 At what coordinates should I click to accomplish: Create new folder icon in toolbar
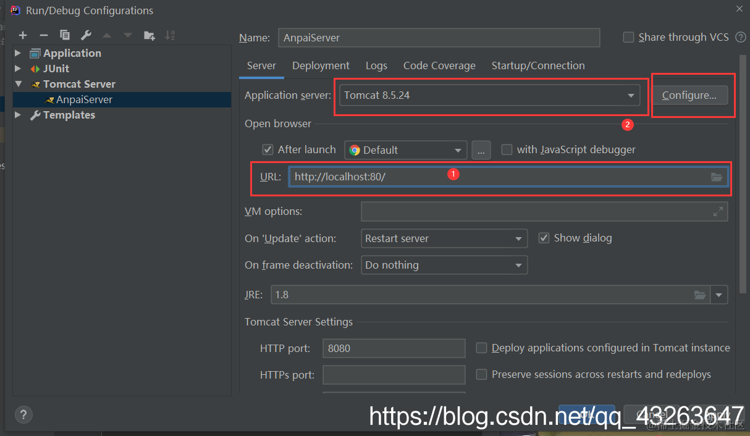[x=149, y=35]
